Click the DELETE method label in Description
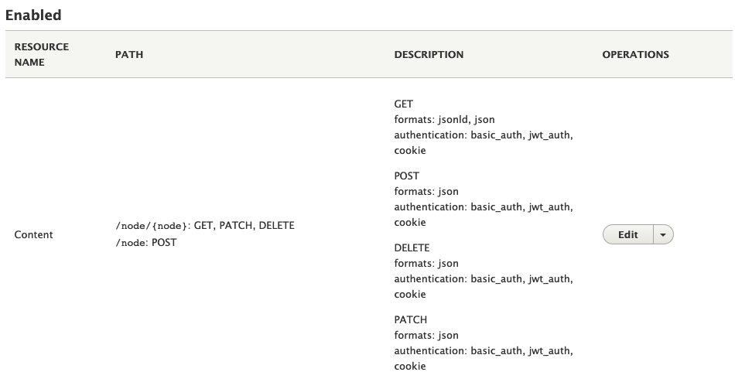Image resolution: width=735 pixels, height=389 pixels. [x=411, y=247]
